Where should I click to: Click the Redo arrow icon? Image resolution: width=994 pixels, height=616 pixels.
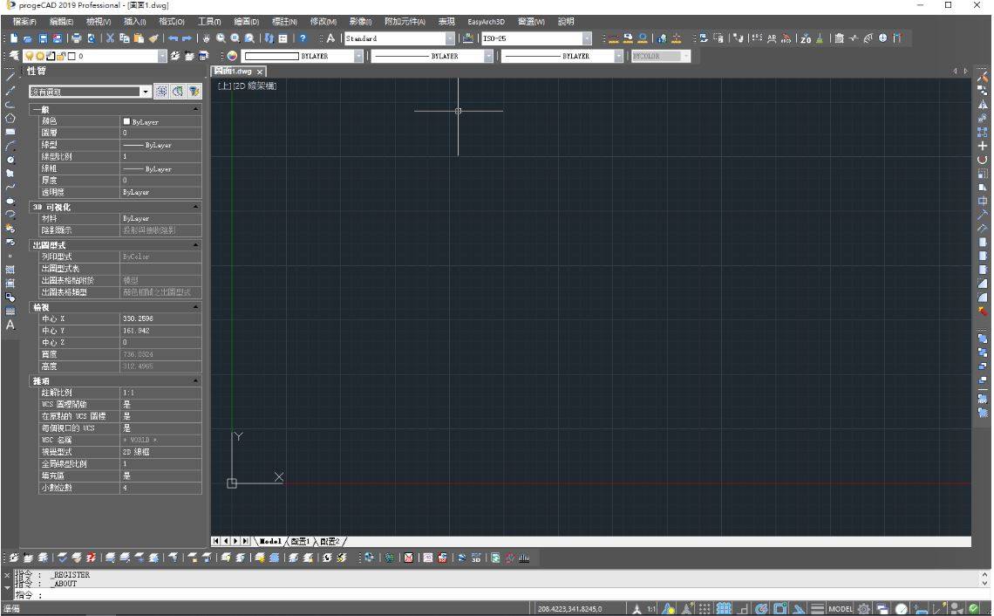click(187, 38)
